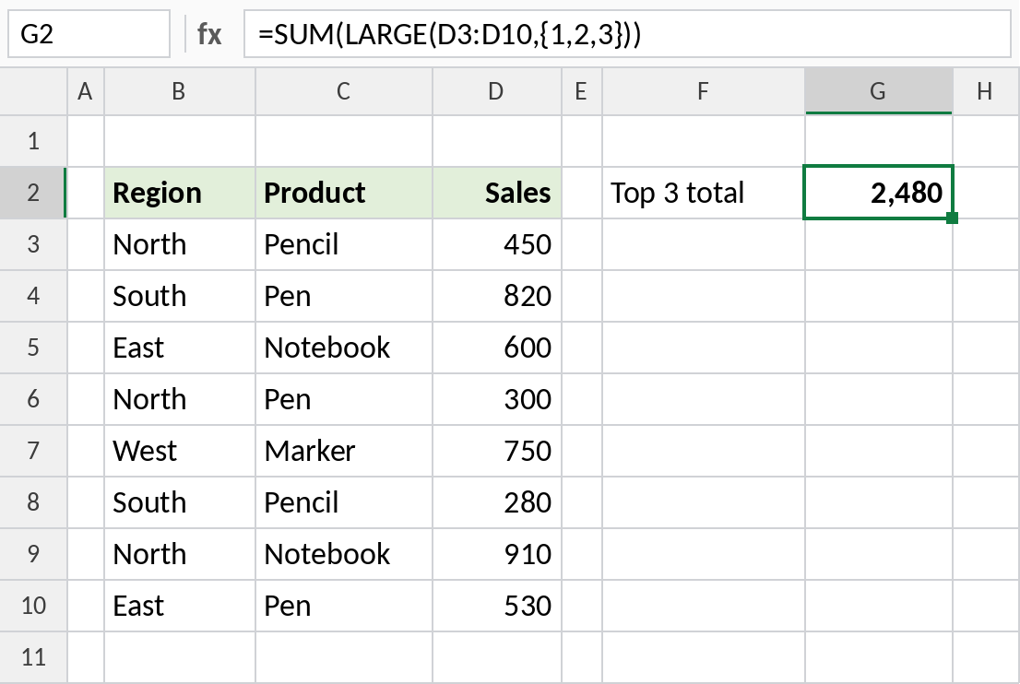The image size is (1020, 684).
Task: Select row 1 header
Action: pyautogui.click(x=33, y=141)
